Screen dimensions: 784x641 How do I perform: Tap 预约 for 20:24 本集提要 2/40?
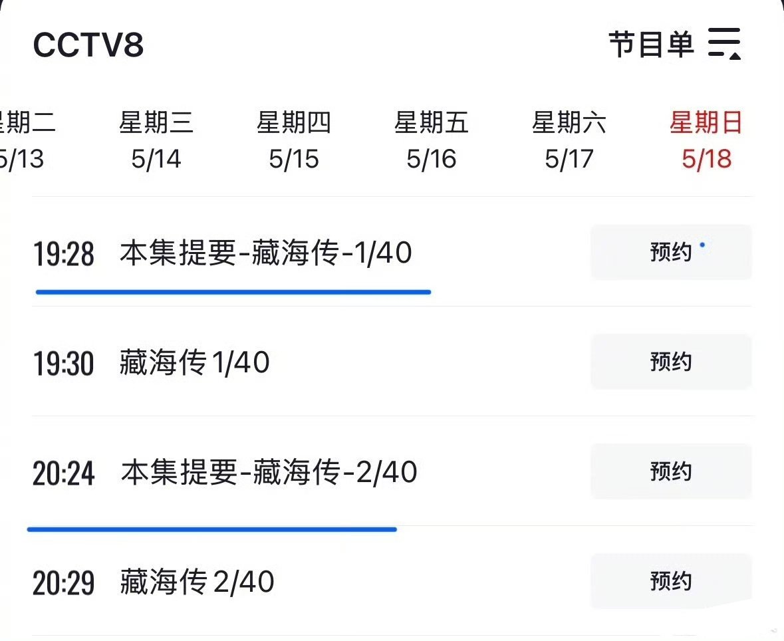(x=671, y=471)
